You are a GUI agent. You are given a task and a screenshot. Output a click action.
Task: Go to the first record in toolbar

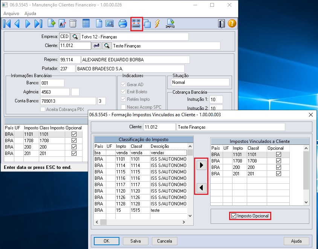point(7,24)
